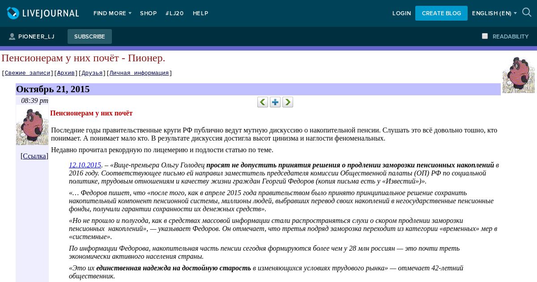Click the Subscribe button
Viewport: 537px width, 282px height.
pos(89,37)
